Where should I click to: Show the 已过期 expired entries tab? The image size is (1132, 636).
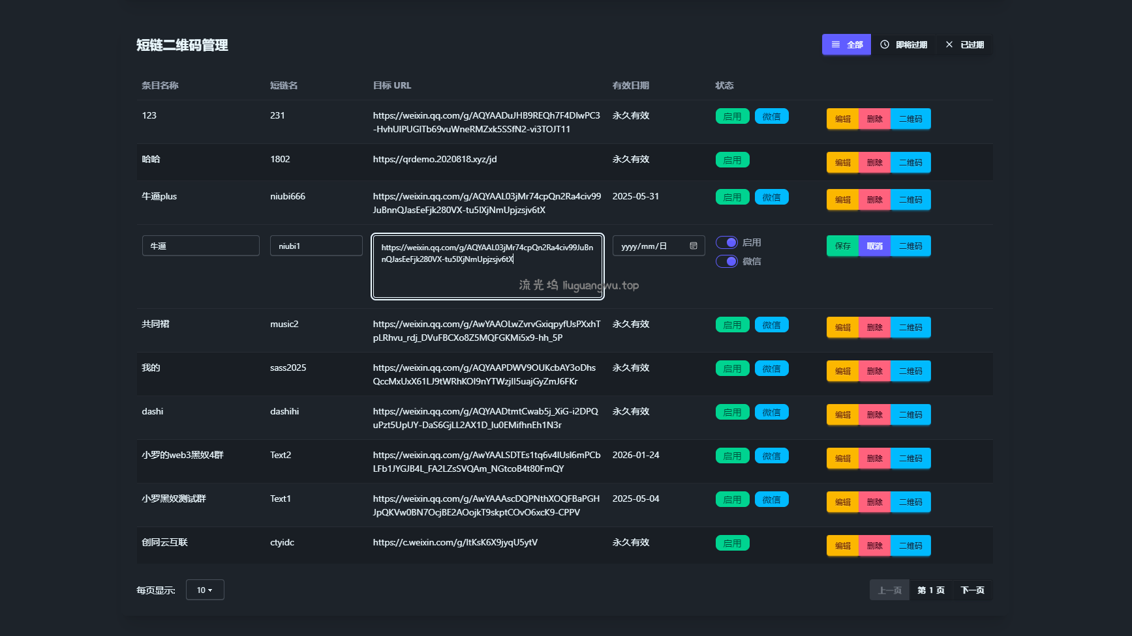tap(964, 45)
